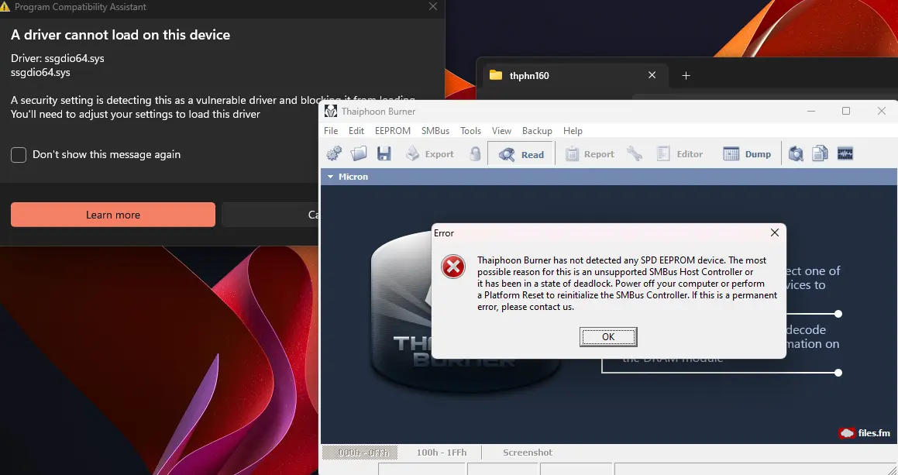
Task: Click the Micron section header label
Action: [x=353, y=177]
